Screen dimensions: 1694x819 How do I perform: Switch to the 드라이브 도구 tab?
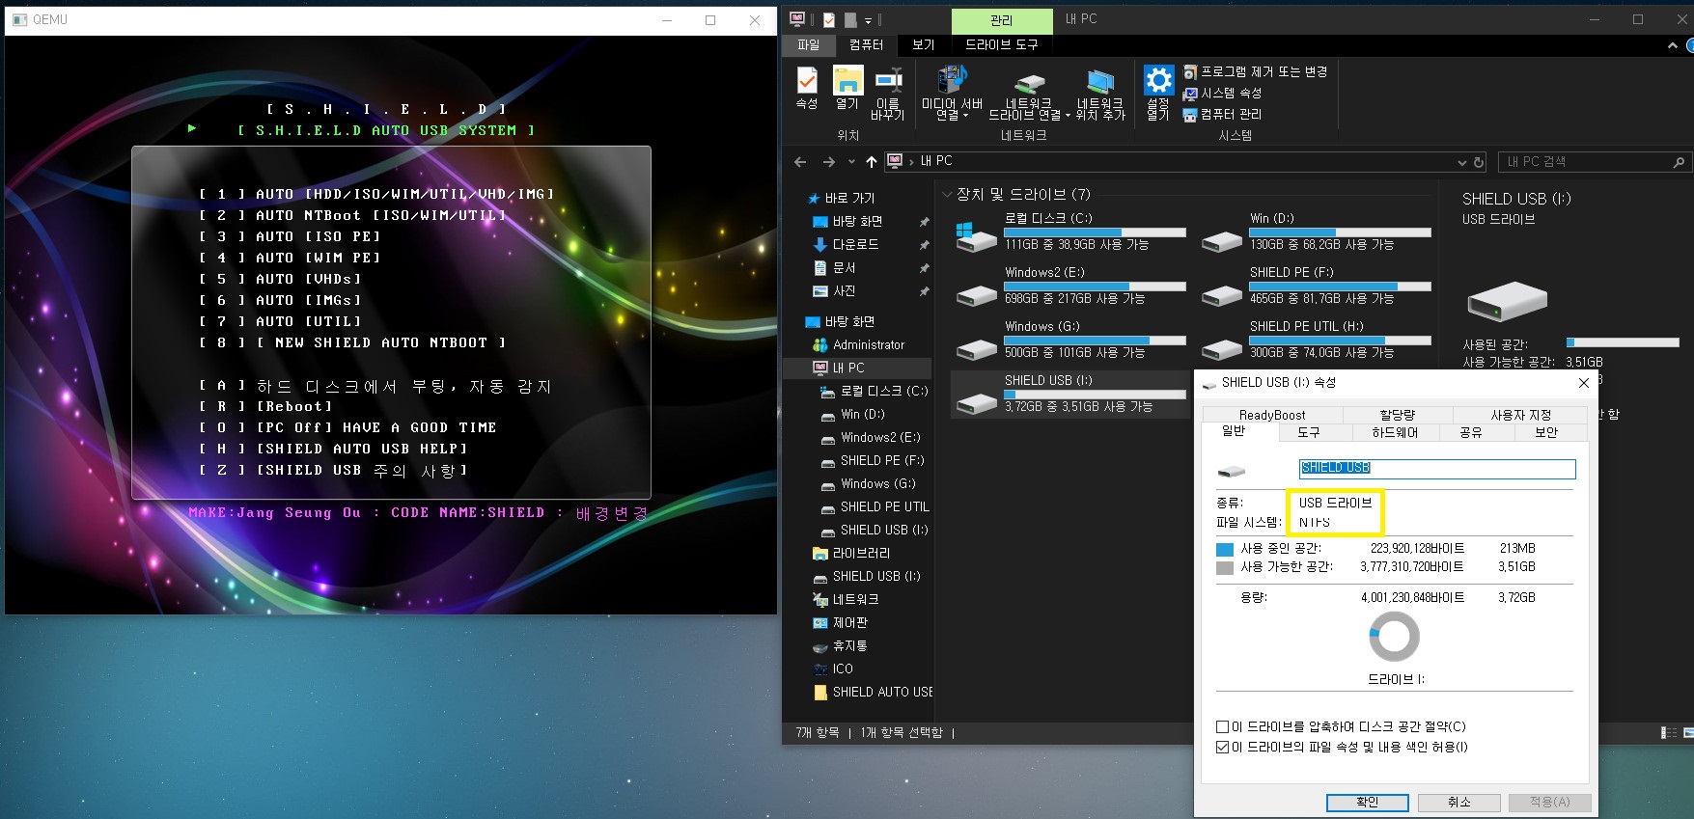[x=1002, y=45]
